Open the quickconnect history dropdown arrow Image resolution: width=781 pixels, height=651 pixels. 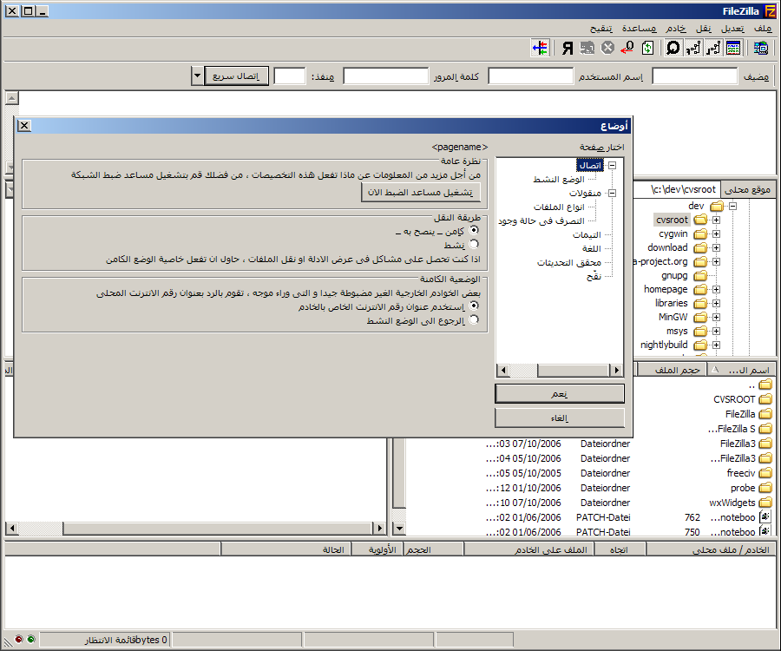pyautogui.click(x=197, y=76)
